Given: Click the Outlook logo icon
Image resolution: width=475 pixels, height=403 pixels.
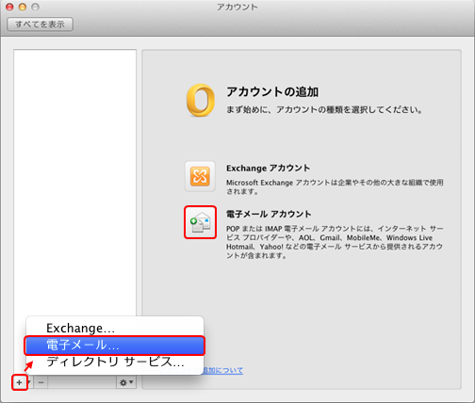Looking at the screenshot, I should tap(201, 100).
